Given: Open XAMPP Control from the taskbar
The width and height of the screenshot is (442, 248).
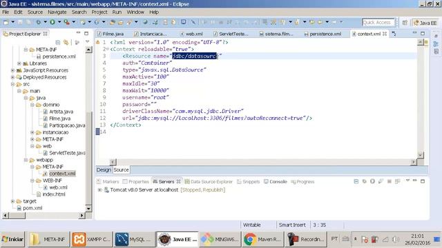Looking at the screenshot, I should pyautogui.click(x=91, y=239).
